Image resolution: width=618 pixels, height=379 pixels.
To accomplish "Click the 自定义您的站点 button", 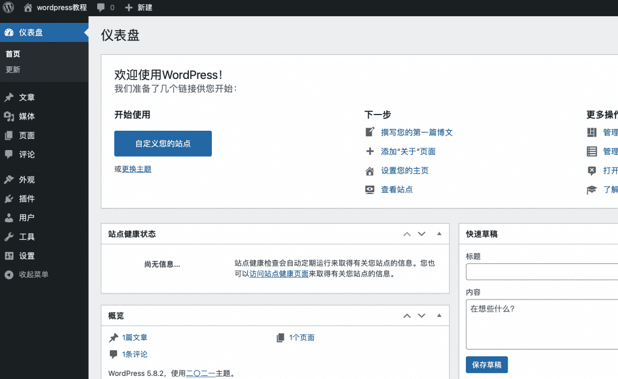I will [163, 143].
